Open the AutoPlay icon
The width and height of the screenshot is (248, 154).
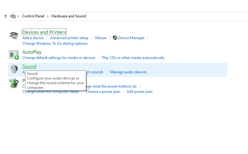pyautogui.click(x=14, y=55)
